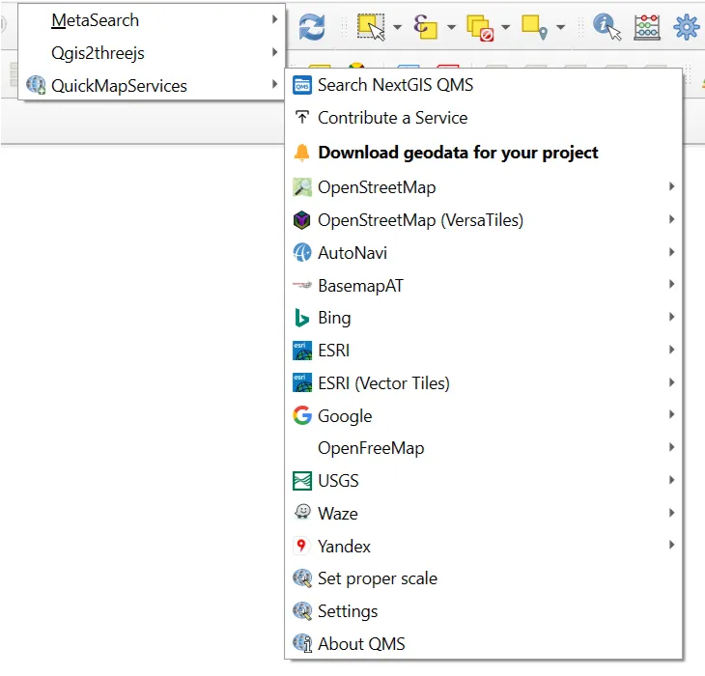Click the AutoNavi blue logo icon
The width and height of the screenshot is (705, 676).
(302, 253)
